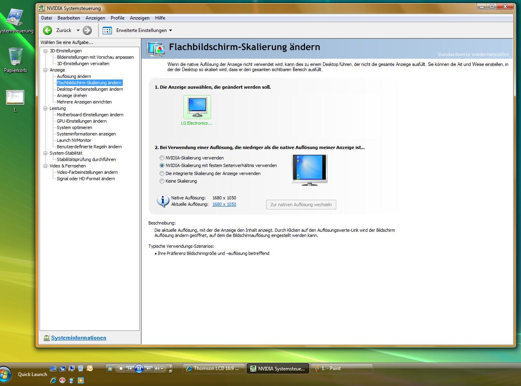Screen dimensions: 521x386
Task: Collapse the Video & Fernsehen tree node
Action: coord(46,166)
